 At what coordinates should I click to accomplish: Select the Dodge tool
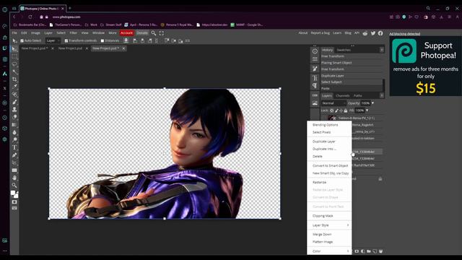point(14,139)
